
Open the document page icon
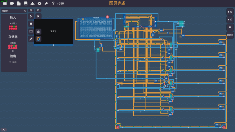19,3
